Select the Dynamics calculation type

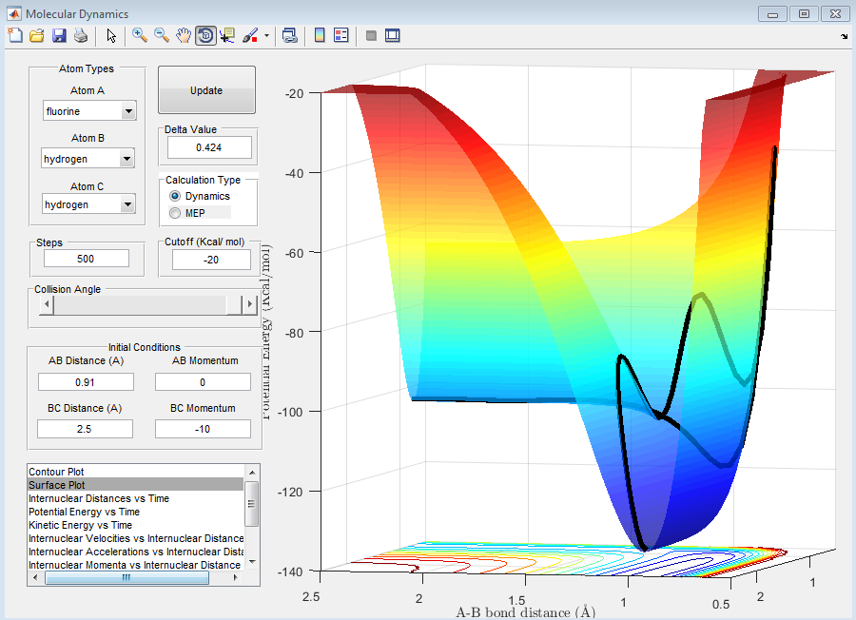(175, 196)
